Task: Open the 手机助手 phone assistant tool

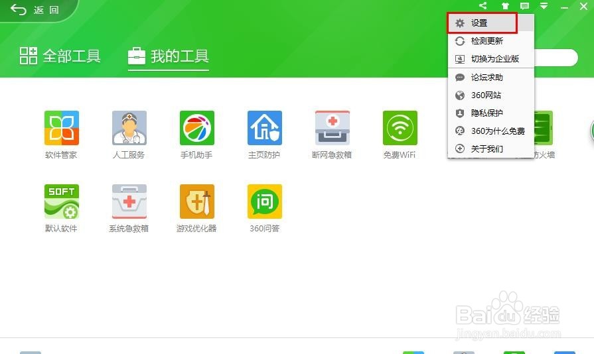Action: click(197, 128)
